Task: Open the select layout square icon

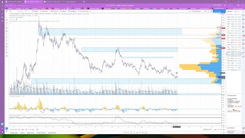Action: click(190, 11)
